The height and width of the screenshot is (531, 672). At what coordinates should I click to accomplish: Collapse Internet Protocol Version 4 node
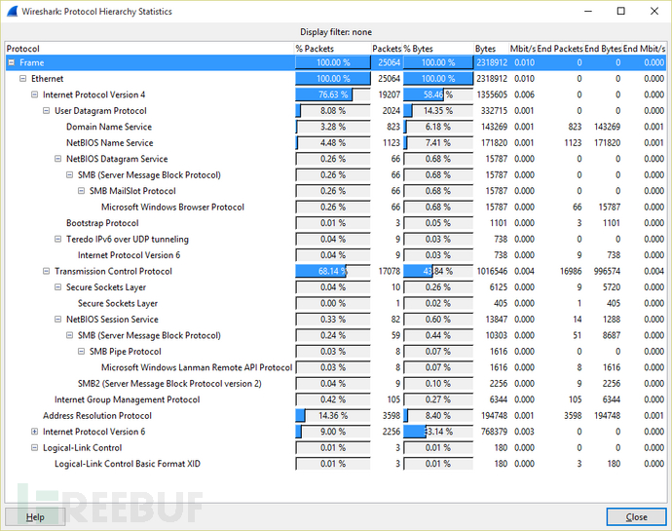tap(35, 95)
